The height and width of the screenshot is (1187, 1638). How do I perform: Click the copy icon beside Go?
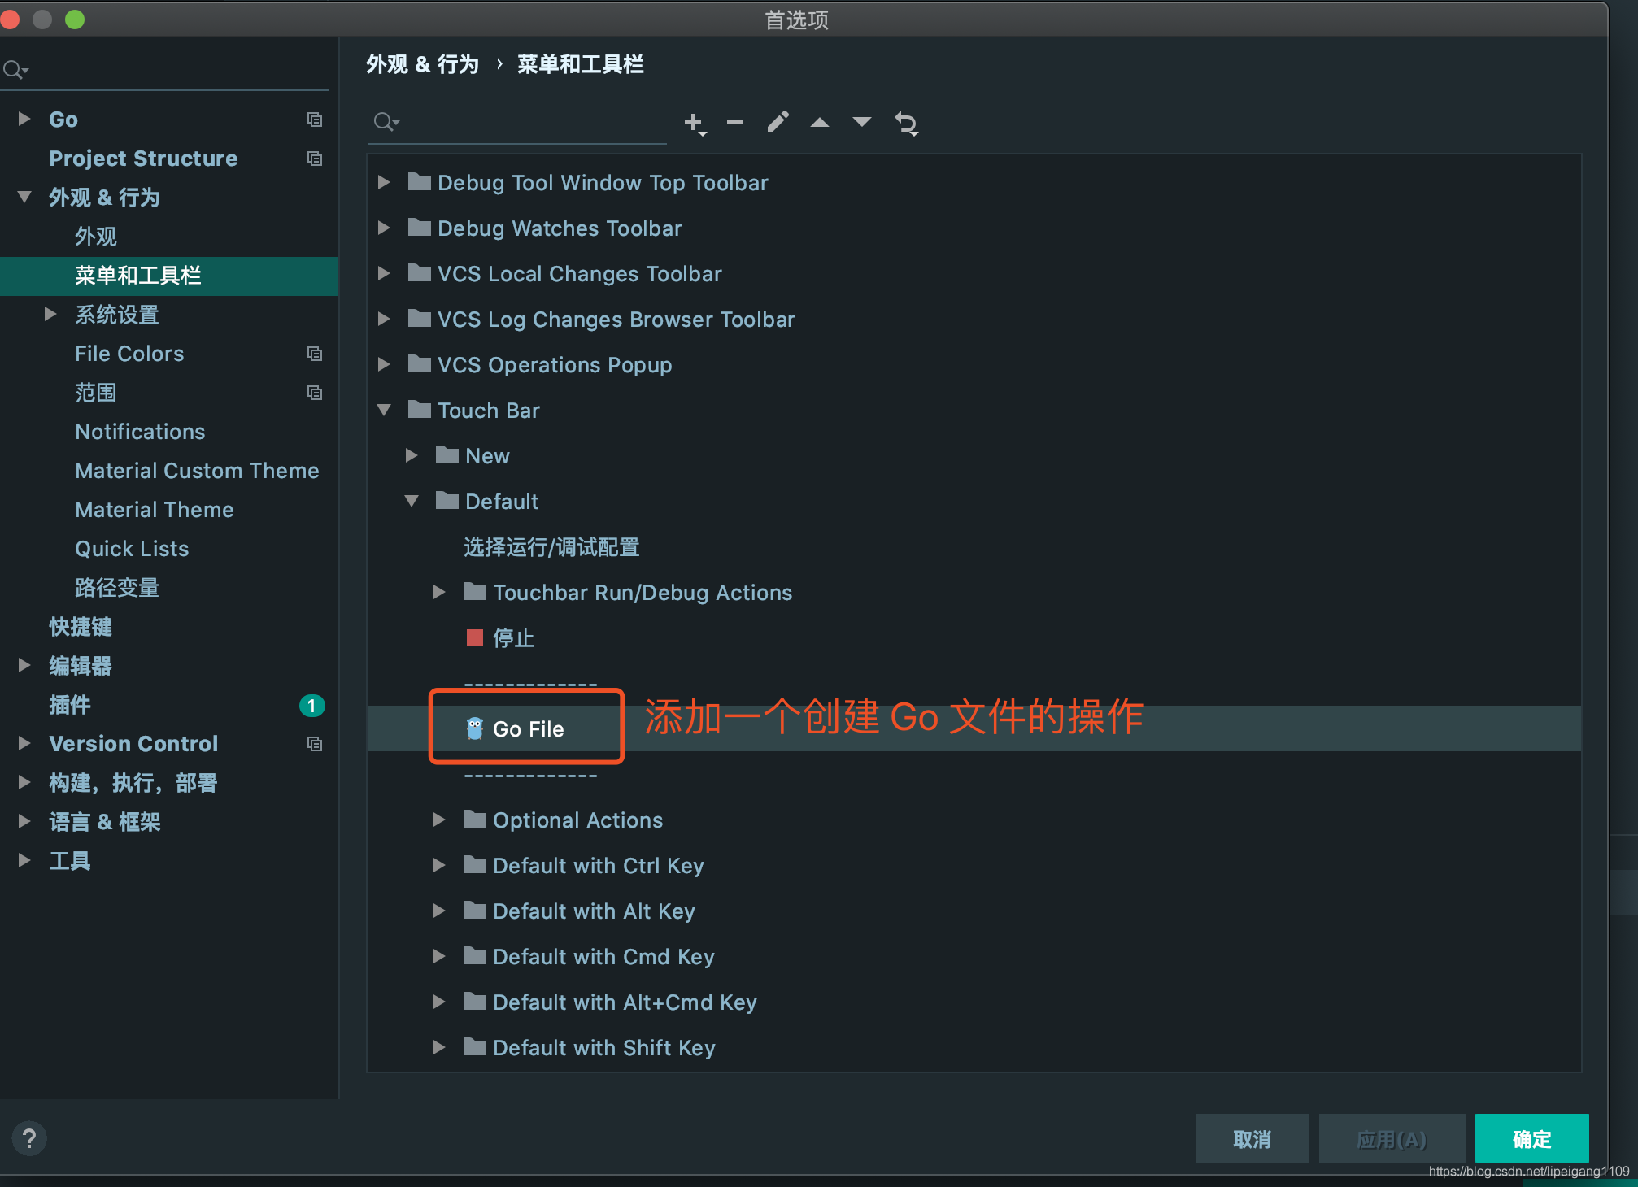coord(315,120)
